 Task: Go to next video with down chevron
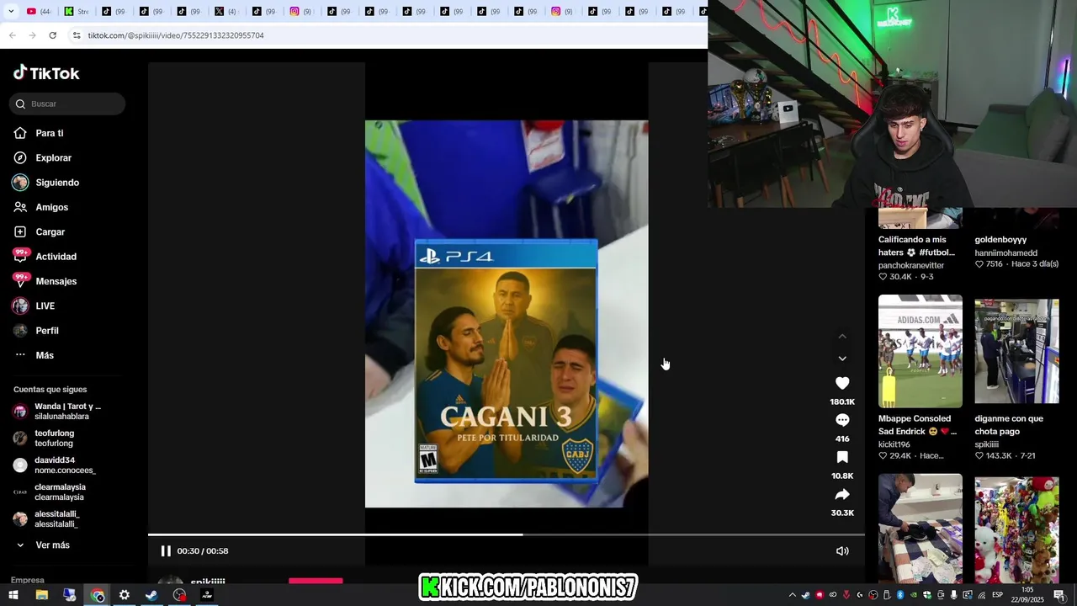[842, 359]
